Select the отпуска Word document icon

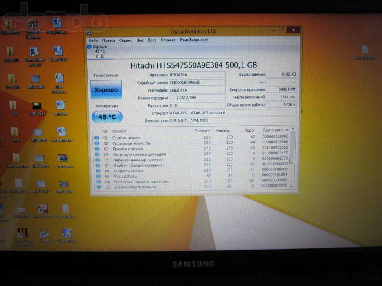click(60, 108)
